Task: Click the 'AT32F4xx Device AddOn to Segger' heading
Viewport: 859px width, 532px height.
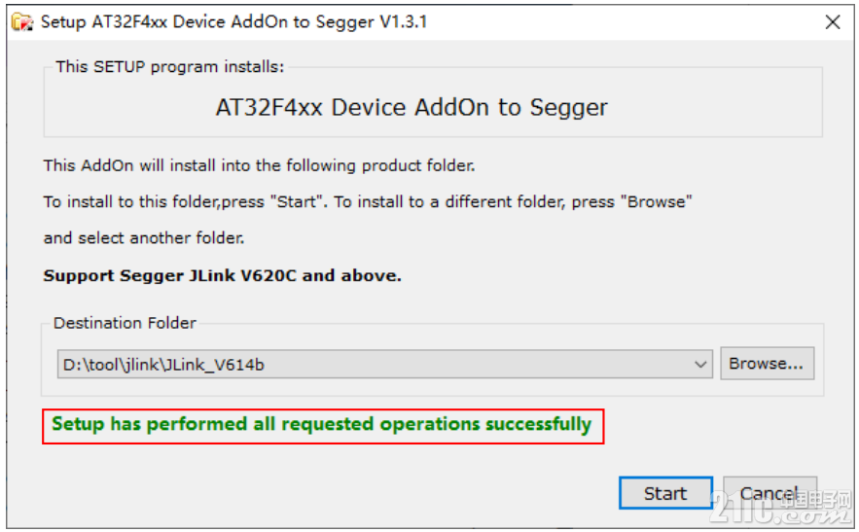Action: click(412, 107)
